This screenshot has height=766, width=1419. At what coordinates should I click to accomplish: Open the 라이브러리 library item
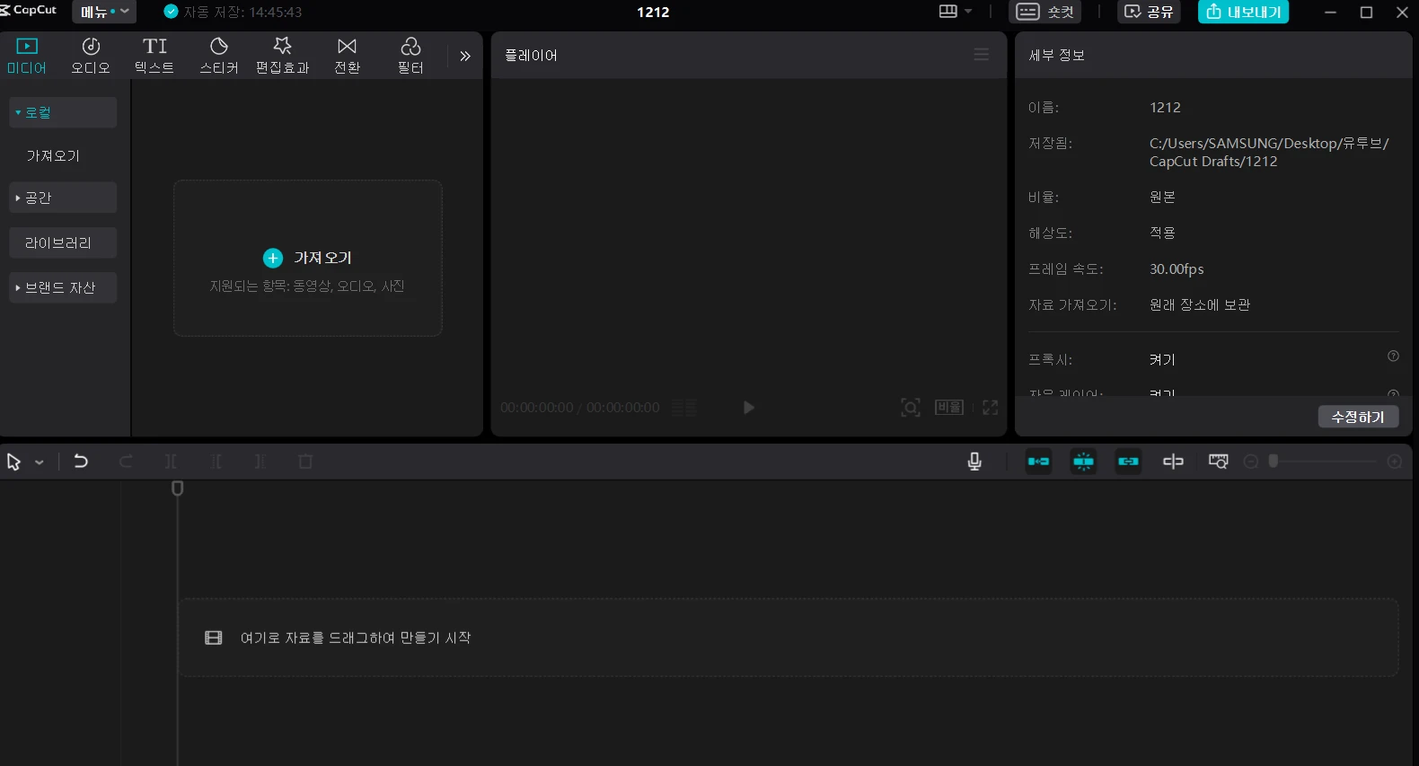tap(63, 242)
